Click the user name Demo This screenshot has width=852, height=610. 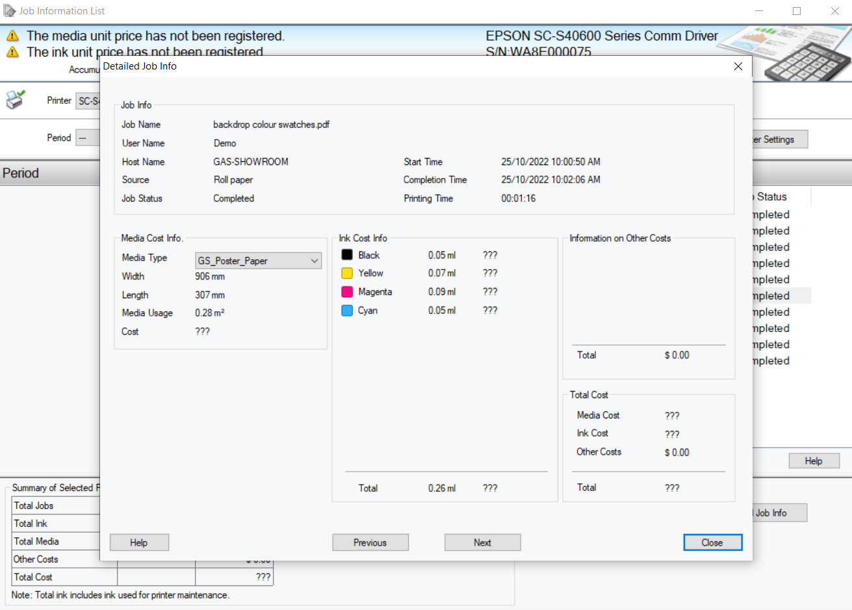[225, 144]
